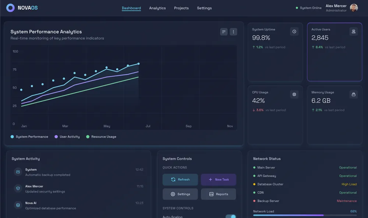Click the users icon in Active Users card
The width and height of the screenshot is (368, 218).
[x=353, y=32]
